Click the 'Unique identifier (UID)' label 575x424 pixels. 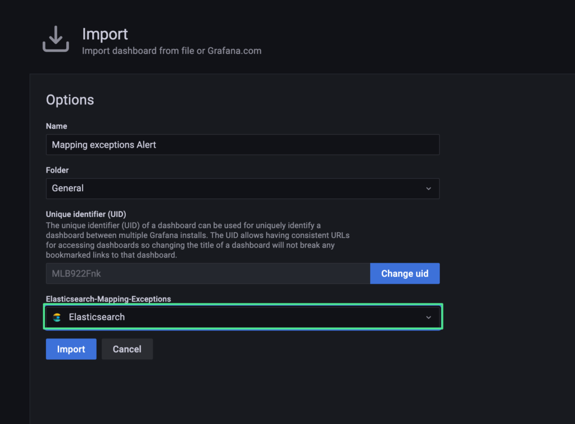86,214
